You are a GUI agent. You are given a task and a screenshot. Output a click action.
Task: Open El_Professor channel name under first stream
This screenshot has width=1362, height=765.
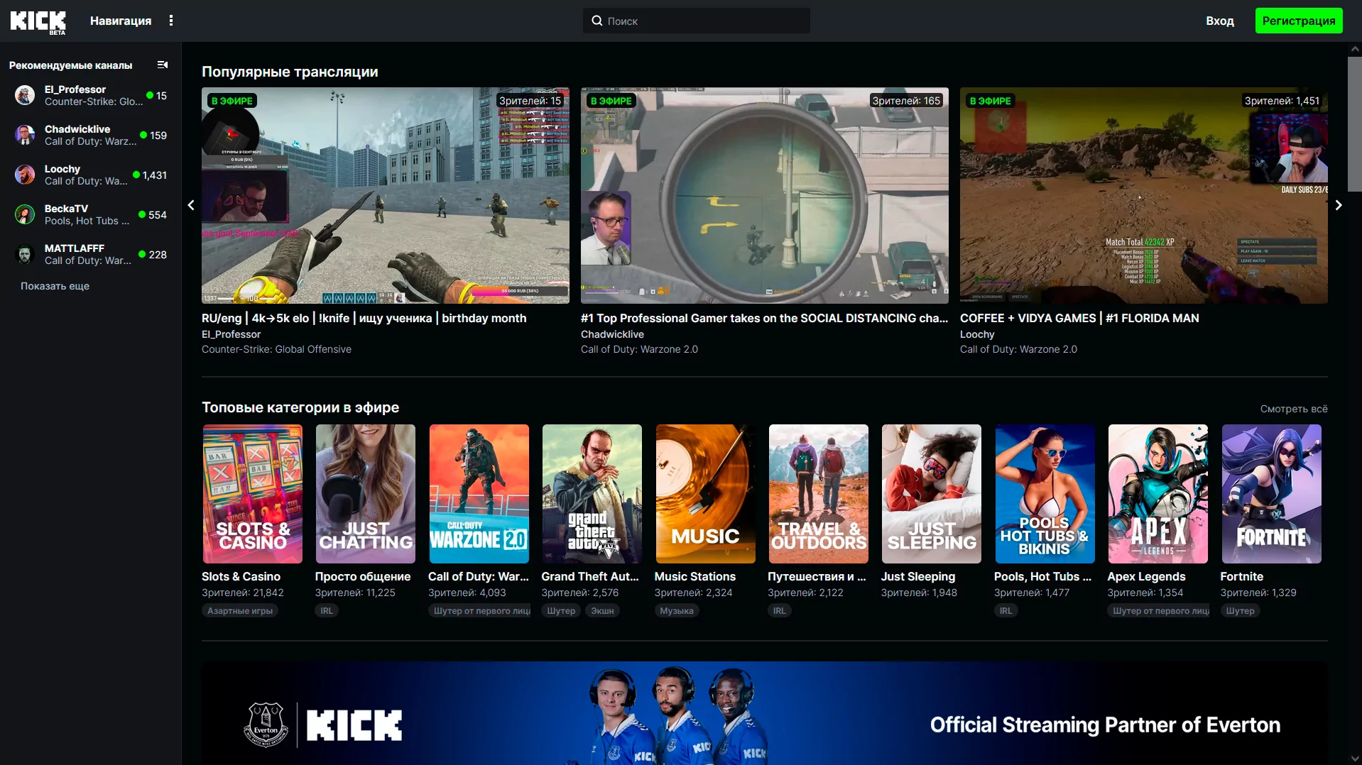click(231, 334)
